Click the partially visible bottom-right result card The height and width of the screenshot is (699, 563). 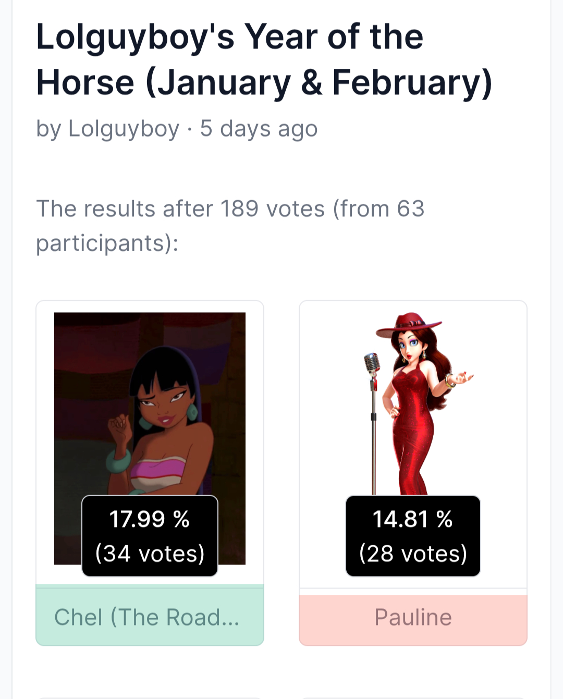[413, 697]
